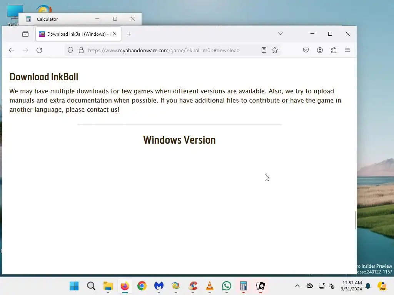This screenshot has width=394, height=295.
Task: Close the Calculator window
Action: (x=133, y=19)
